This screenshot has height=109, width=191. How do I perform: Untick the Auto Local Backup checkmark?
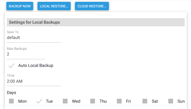tap(12, 66)
